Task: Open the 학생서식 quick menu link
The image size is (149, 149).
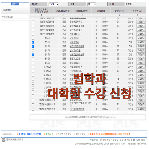Action: pos(49,134)
